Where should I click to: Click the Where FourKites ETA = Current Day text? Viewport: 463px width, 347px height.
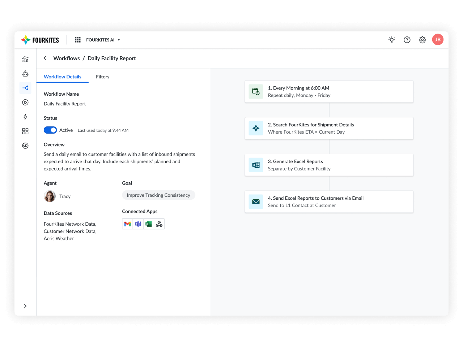(x=306, y=132)
